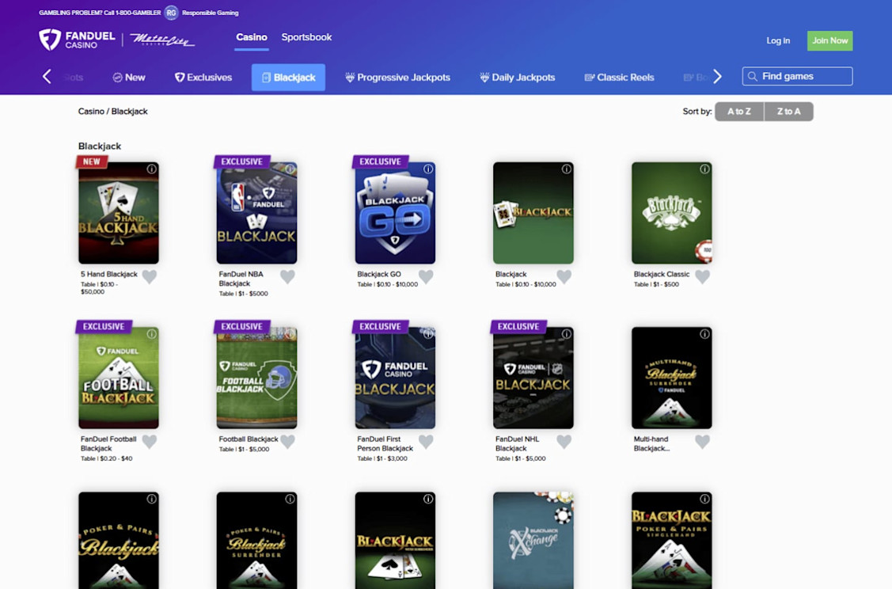Switch to the Casino tab

click(252, 37)
